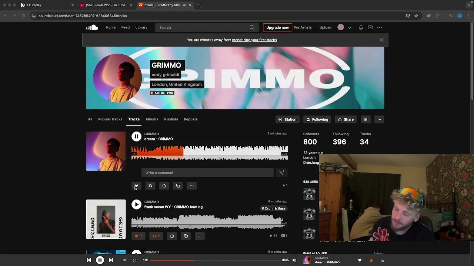This screenshot has height=266, width=474.
Task: Go to Home in navigation
Action: 111,27
